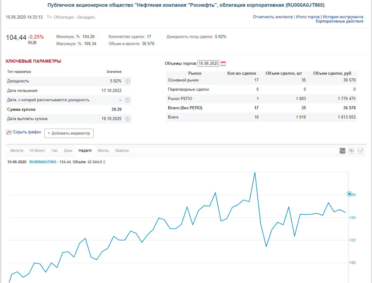Click the Объем в валюте value 36 578
Viewport: 372px width, 283px height.
coord(148,44)
